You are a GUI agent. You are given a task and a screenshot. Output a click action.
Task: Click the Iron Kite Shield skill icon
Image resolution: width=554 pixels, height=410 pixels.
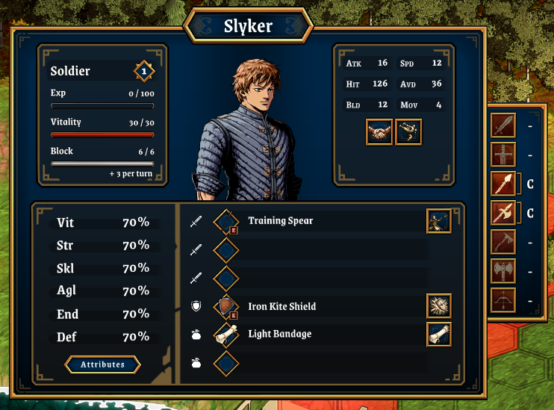(439, 306)
